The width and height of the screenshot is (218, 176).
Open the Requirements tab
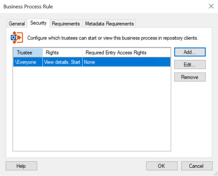(66, 24)
